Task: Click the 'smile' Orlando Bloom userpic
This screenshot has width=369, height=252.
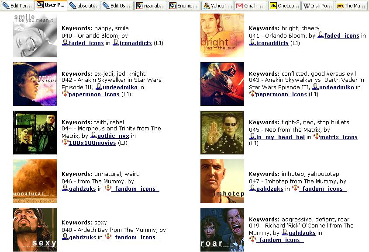Action: [x=35, y=35]
